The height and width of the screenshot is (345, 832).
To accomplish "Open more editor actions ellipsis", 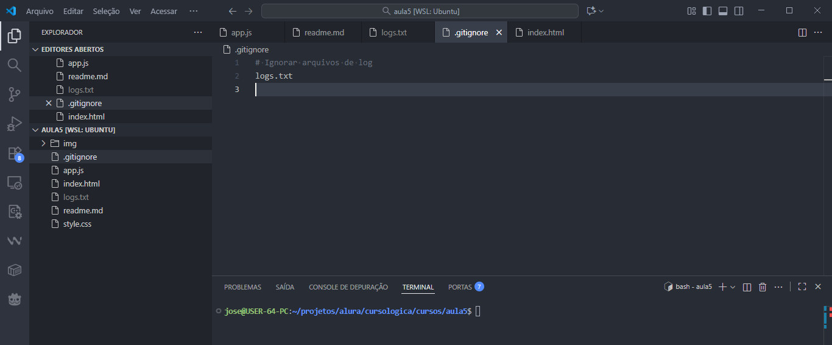I will click(x=819, y=32).
